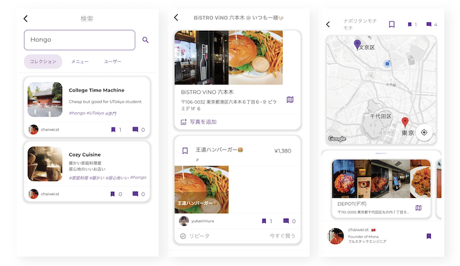Bookmark icon beside Founder of Mona

pyautogui.click(x=429, y=236)
